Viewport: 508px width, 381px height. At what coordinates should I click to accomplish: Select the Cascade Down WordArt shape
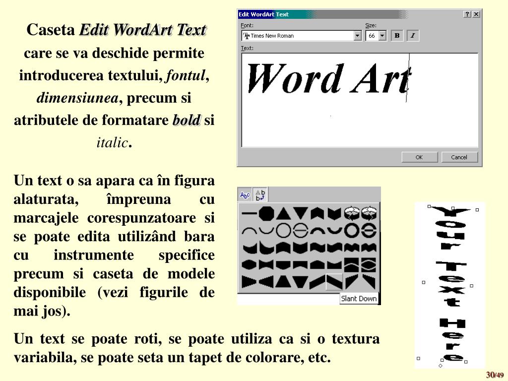click(x=369, y=282)
